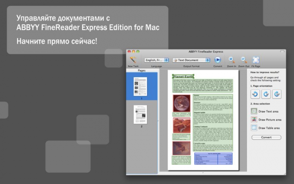
Task: Click the blue Convert play icon
Action: [x=218, y=60]
